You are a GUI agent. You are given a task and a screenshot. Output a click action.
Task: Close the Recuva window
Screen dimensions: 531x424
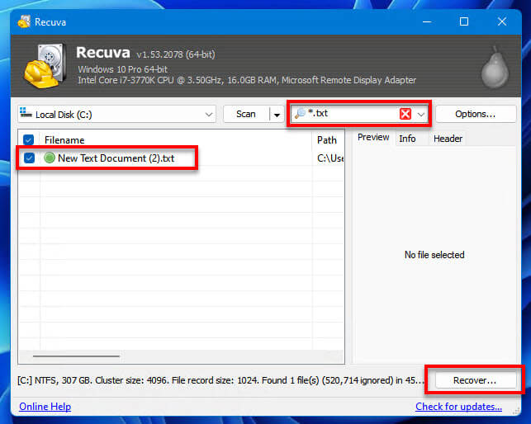(502, 22)
